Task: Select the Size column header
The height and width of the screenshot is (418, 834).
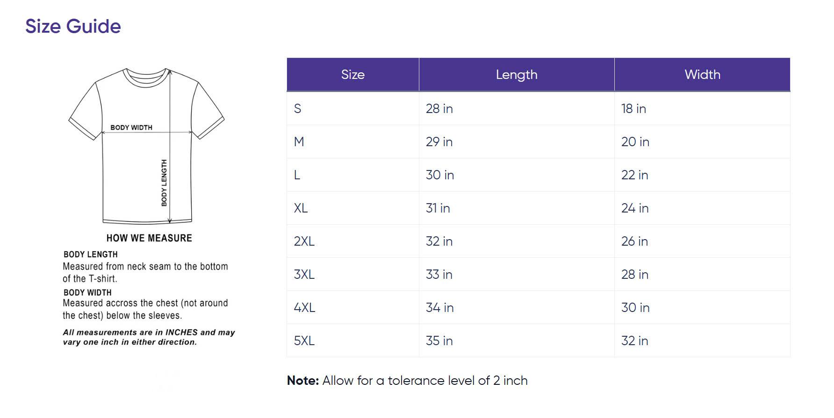Action: pyautogui.click(x=352, y=75)
